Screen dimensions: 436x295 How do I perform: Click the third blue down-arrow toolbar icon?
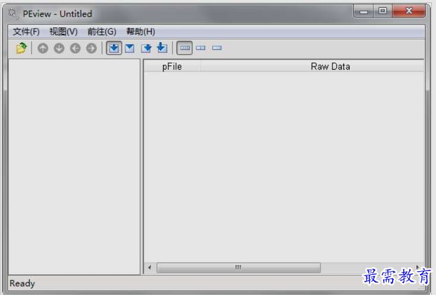pos(146,48)
